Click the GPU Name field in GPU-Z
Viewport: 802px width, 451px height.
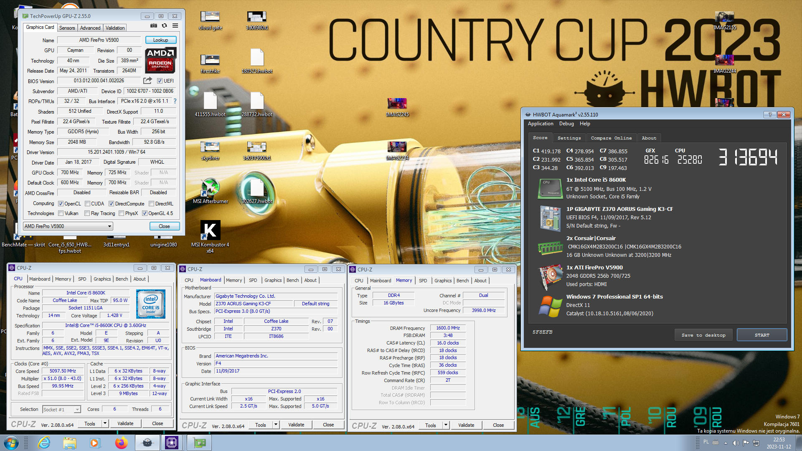tap(99, 40)
